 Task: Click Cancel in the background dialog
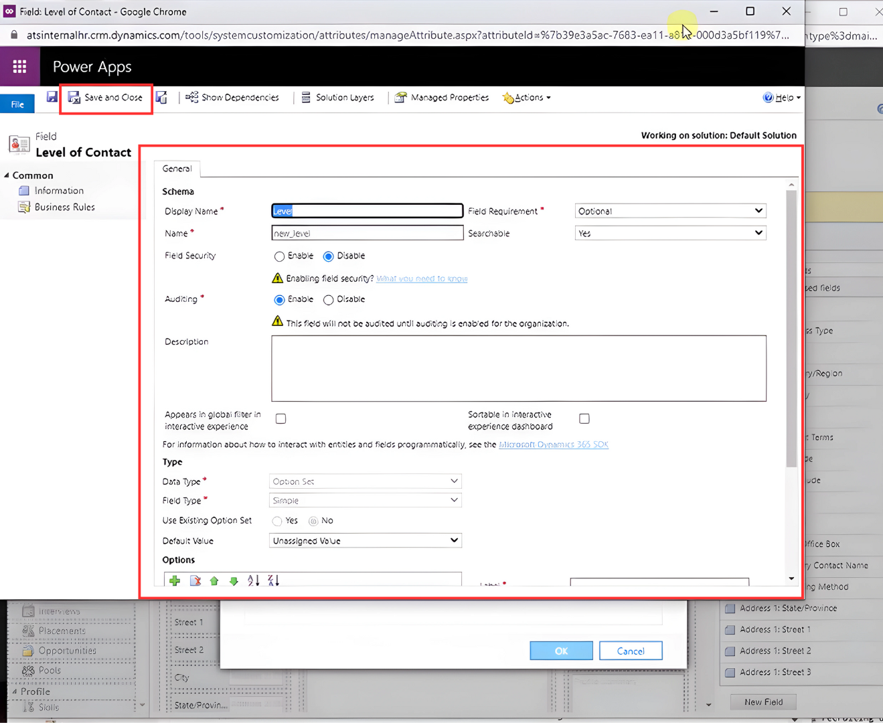[631, 651]
